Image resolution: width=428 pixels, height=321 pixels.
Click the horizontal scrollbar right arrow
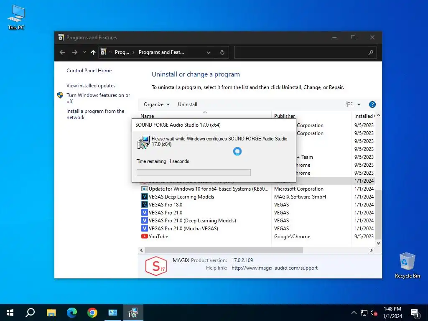(371, 250)
